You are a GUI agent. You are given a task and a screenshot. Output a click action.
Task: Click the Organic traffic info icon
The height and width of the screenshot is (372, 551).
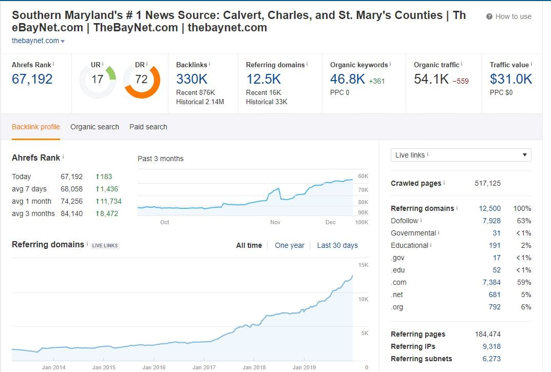(462, 63)
